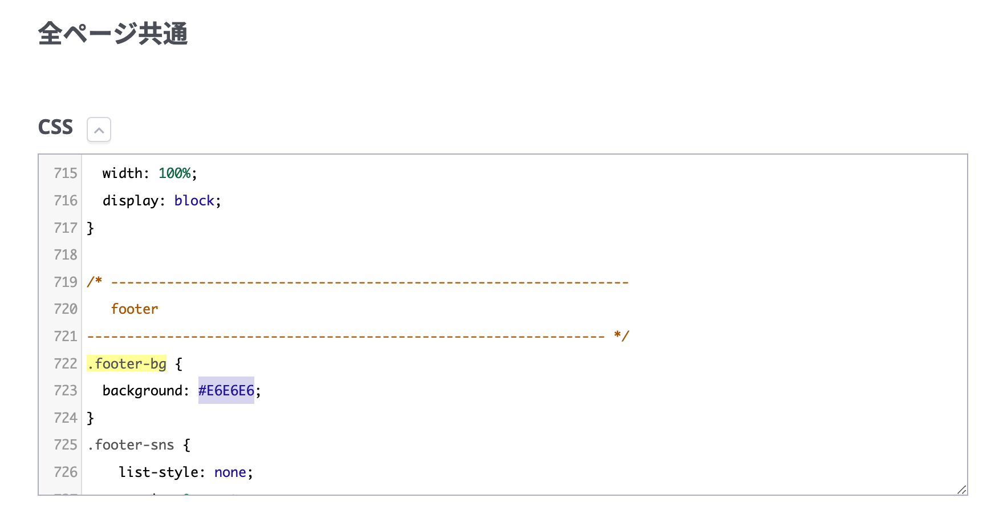The width and height of the screenshot is (999, 518).
Task: Click the editor resize handle corner
Action: click(961, 489)
